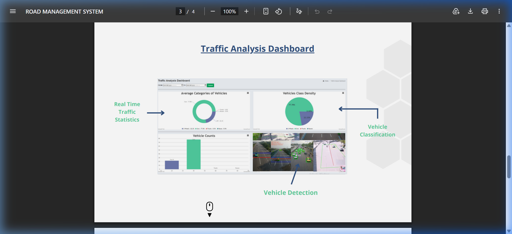The width and height of the screenshot is (512, 234).
Task: Click the vehicle detection camera image
Action: pyautogui.click(x=299, y=152)
